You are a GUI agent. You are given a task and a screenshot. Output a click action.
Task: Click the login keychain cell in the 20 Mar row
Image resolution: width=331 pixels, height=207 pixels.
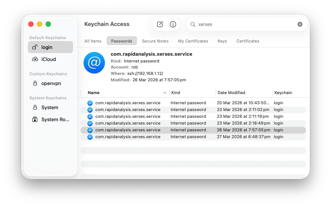tap(278, 103)
